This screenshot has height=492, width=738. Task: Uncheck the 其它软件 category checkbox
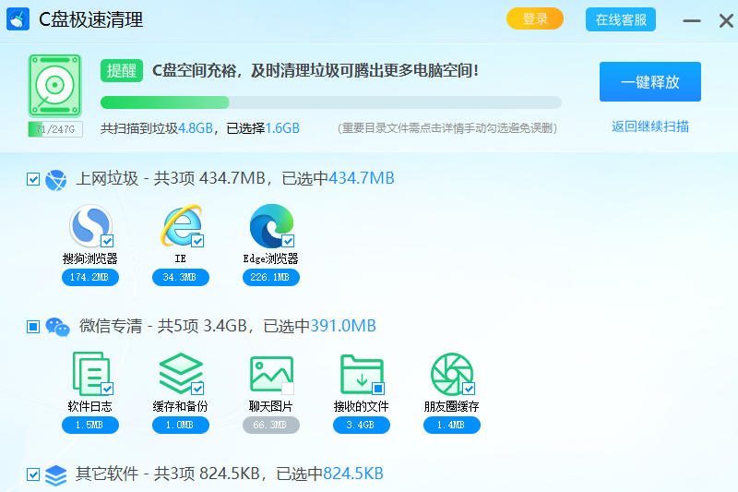[x=33, y=474]
